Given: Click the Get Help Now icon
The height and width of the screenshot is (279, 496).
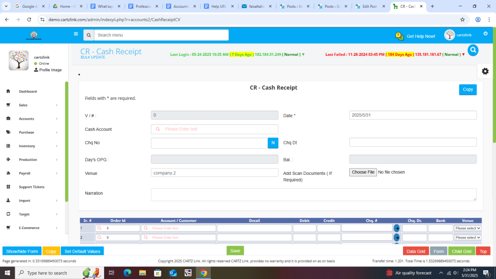Looking at the screenshot, I should point(399,36).
